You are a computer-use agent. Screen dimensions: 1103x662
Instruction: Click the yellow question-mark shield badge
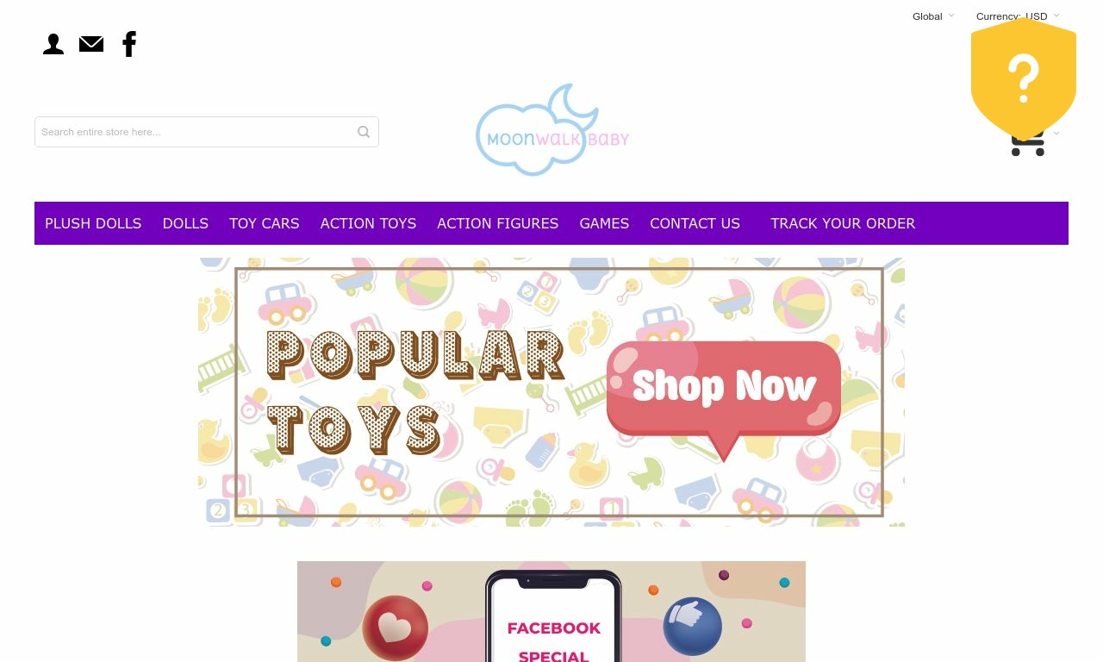pyautogui.click(x=1024, y=78)
